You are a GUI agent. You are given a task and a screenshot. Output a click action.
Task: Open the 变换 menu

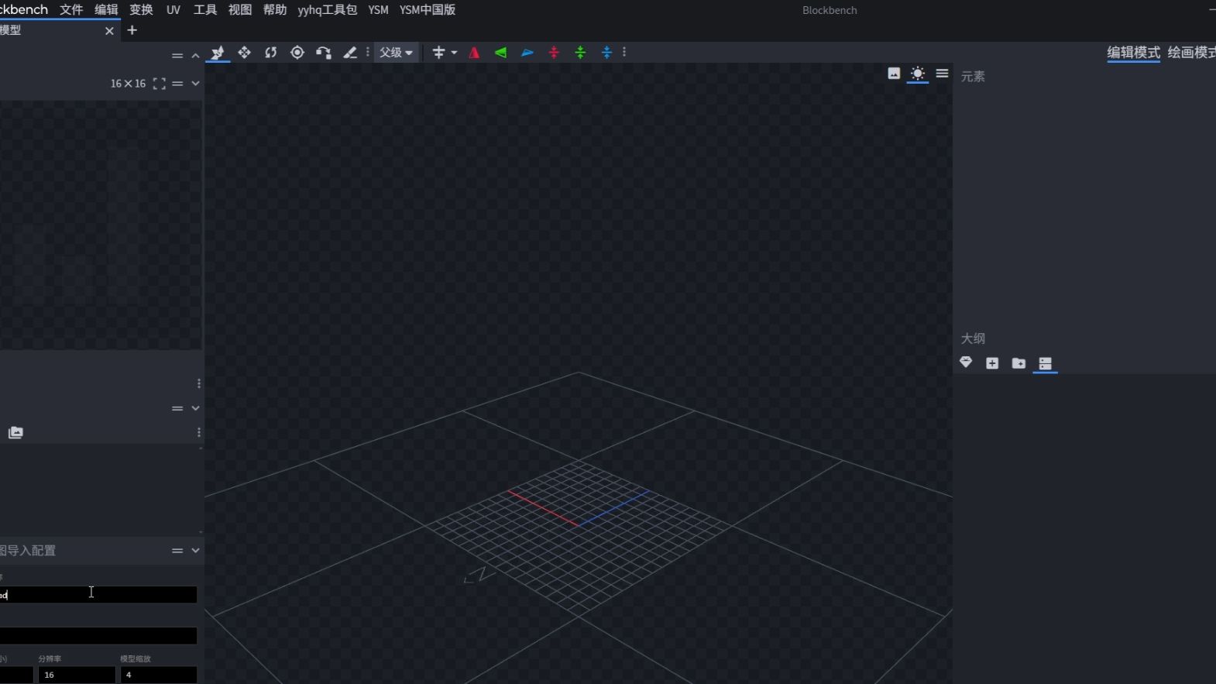coord(141,10)
